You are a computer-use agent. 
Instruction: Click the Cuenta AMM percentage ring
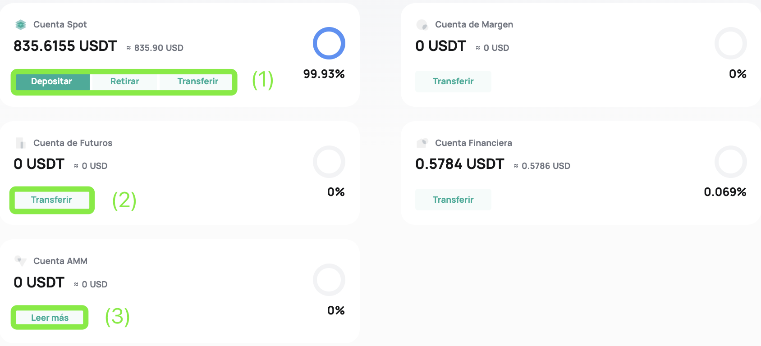point(329,280)
